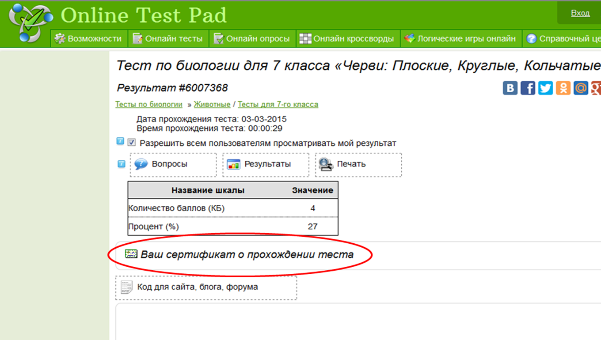The width and height of the screenshot is (601, 340).
Task: Click the blue help icon next to the sharing checkbox
Action: 120,140
